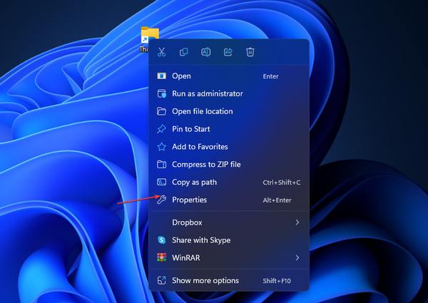Click the Delete trash can icon
Viewport: 428px width, 303px height.
[250, 52]
